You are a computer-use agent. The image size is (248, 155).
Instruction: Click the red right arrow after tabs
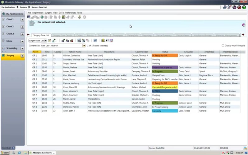pyautogui.click(x=243, y=35)
